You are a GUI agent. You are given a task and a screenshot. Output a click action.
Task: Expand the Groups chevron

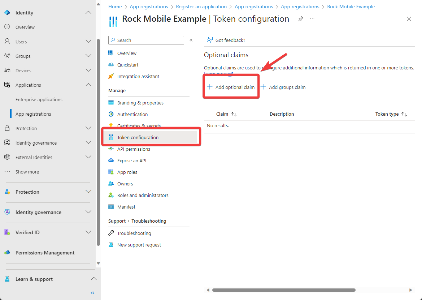[x=88, y=56]
